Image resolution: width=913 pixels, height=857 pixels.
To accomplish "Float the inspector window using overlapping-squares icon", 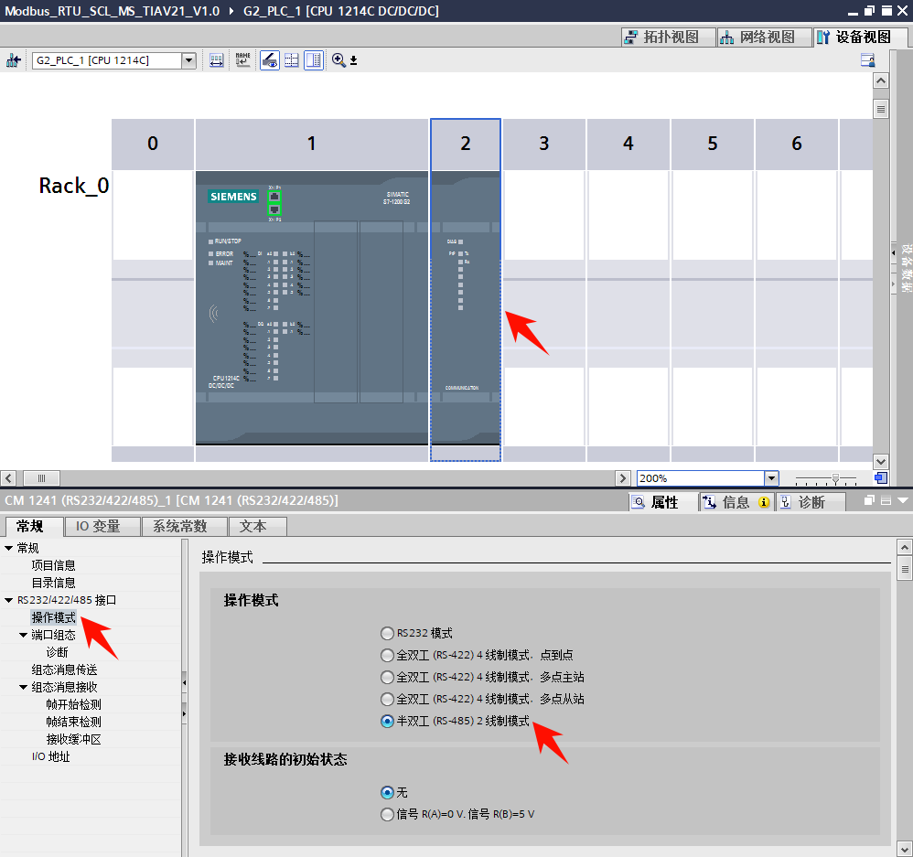I will click(869, 500).
